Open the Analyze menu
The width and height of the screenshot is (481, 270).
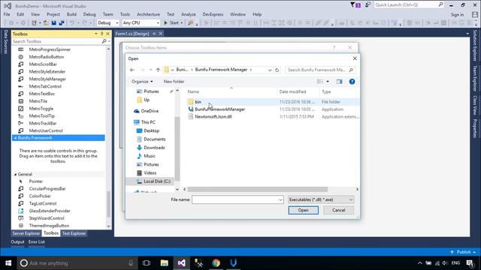(x=189, y=14)
